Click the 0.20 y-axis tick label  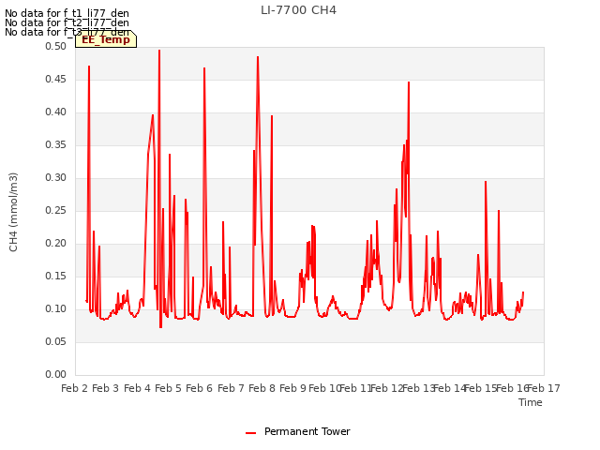(x=55, y=244)
